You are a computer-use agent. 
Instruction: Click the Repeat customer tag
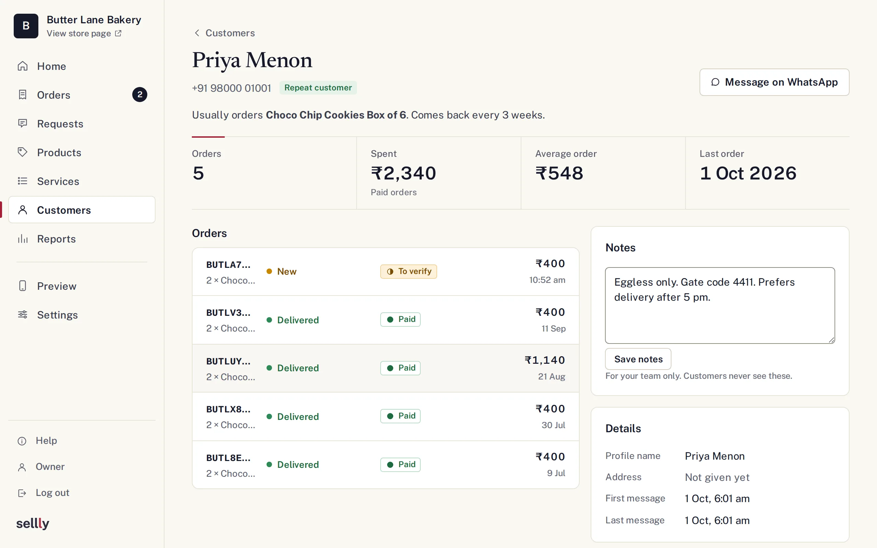click(318, 88)
